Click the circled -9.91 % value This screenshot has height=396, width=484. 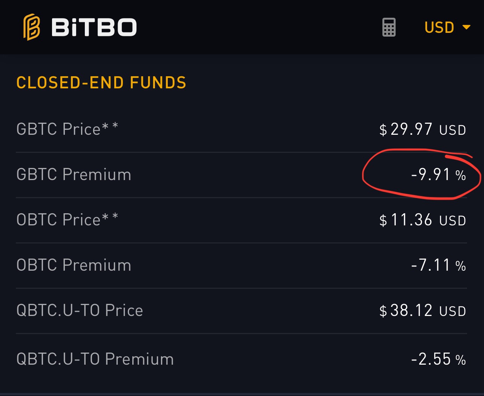438,175
